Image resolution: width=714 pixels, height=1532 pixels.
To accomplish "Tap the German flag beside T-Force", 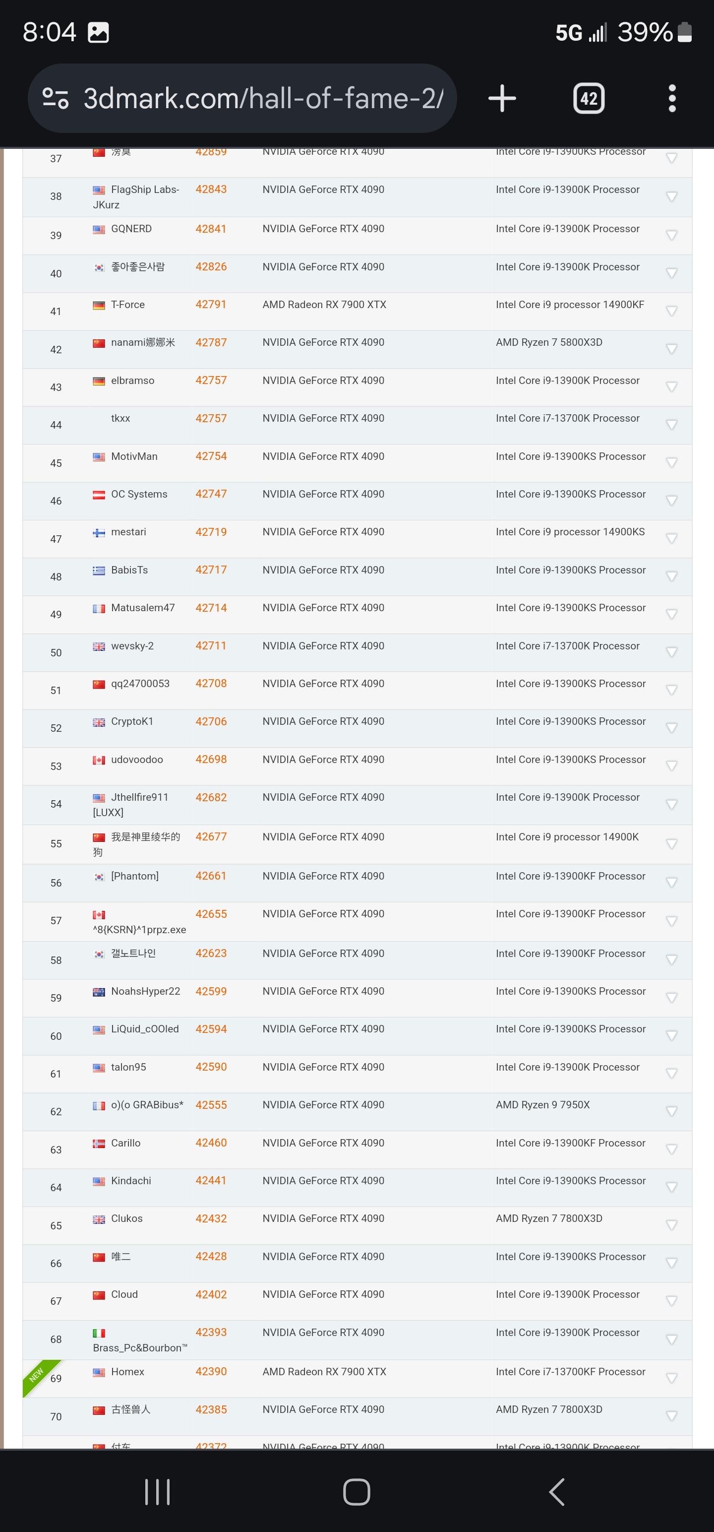I will 99,306.
